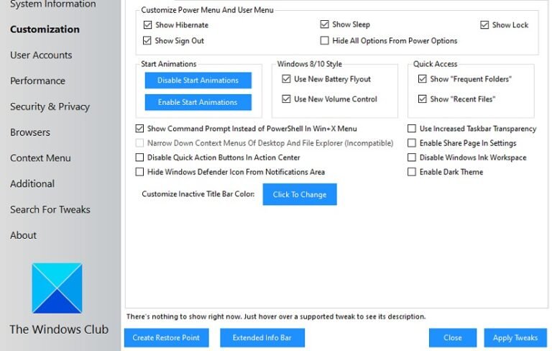Toggle the Show Hibernate checkbox

click(148, 25)
